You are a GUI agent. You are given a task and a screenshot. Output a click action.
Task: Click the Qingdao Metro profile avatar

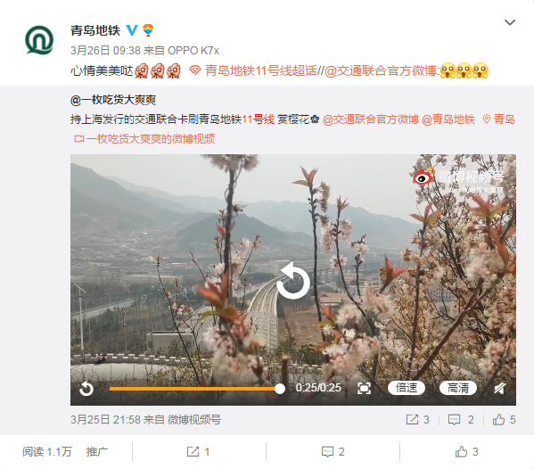point(39,40)
